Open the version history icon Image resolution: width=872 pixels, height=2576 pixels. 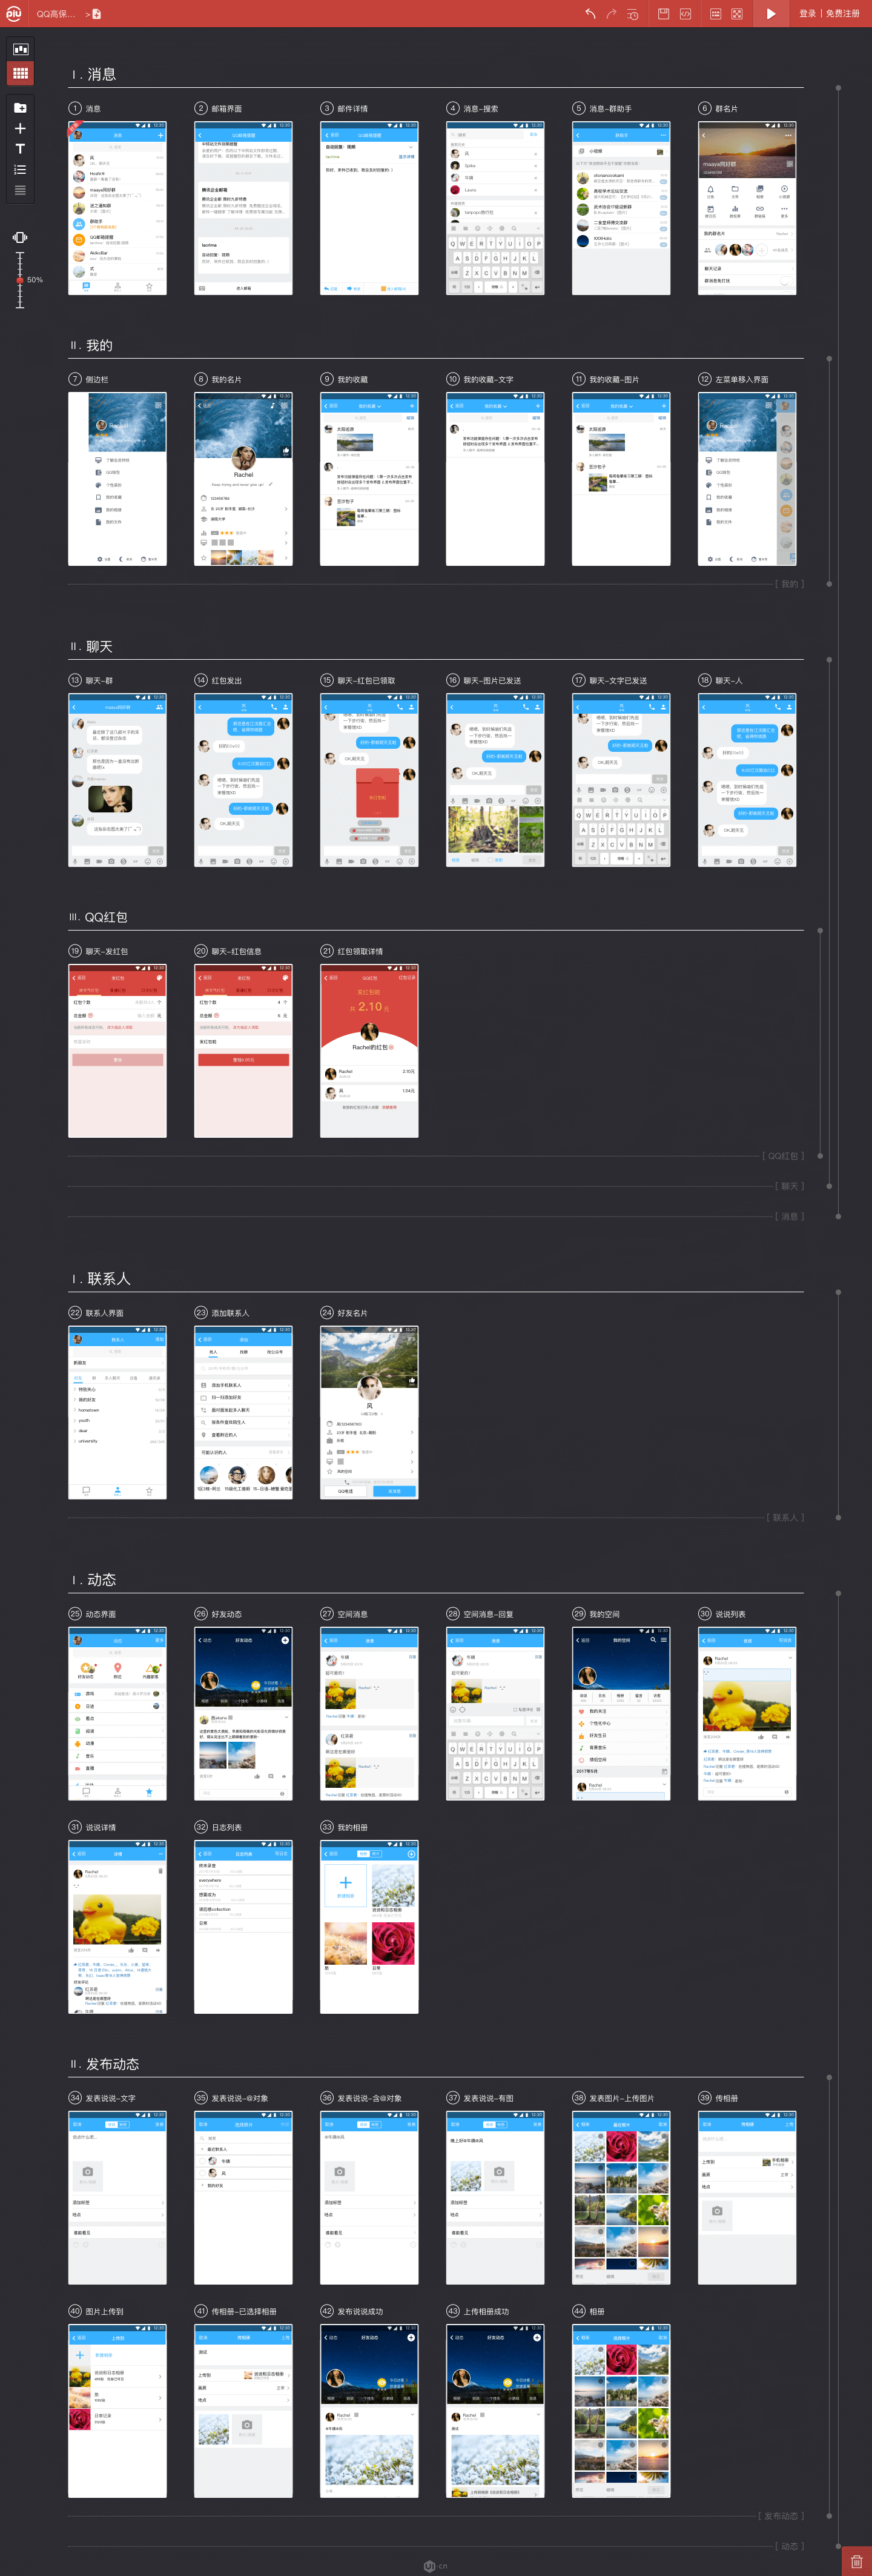tap(633, 14)
